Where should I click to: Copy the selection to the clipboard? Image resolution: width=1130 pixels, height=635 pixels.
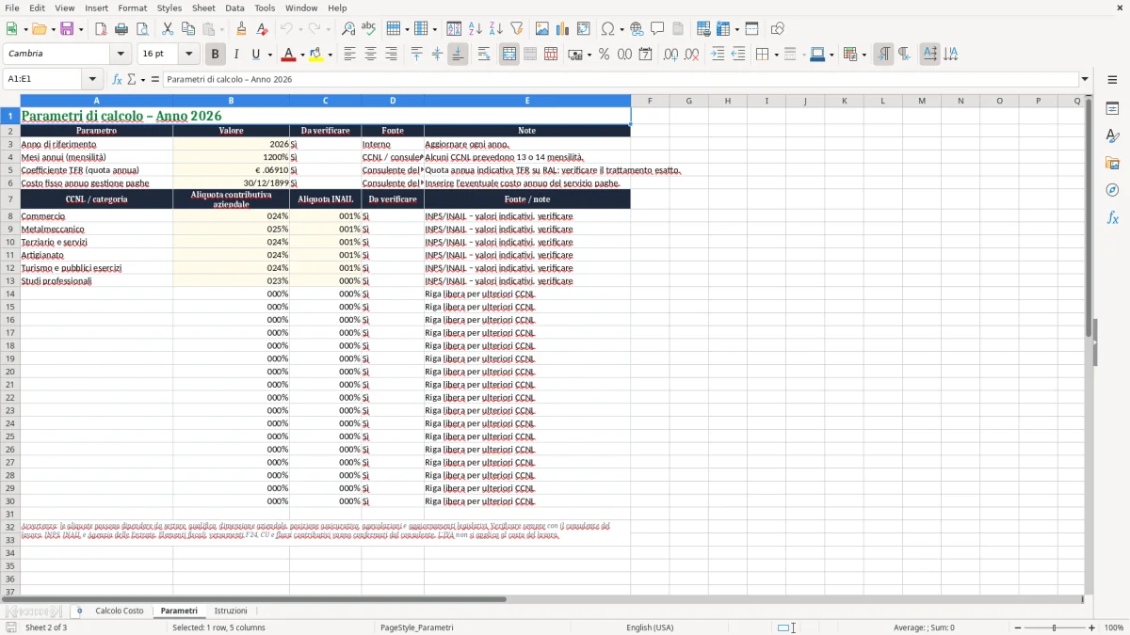188,29
